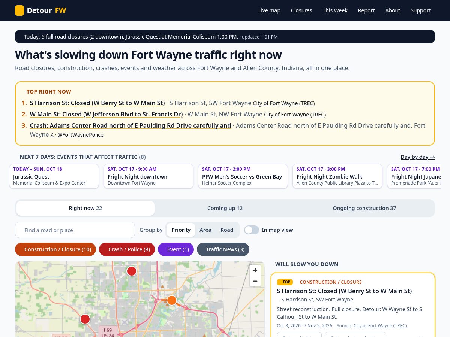The height and width of the screenshot is (337, 450).
Task: Go to the About page
Action: click(x=393, y=10)
